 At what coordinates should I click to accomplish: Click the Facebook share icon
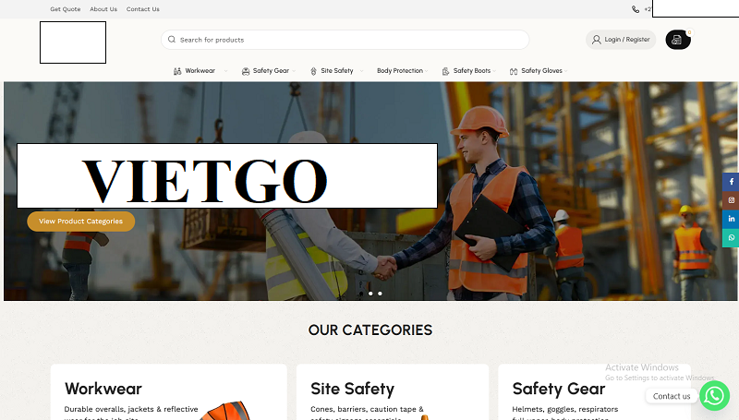(x=731, y=182)
